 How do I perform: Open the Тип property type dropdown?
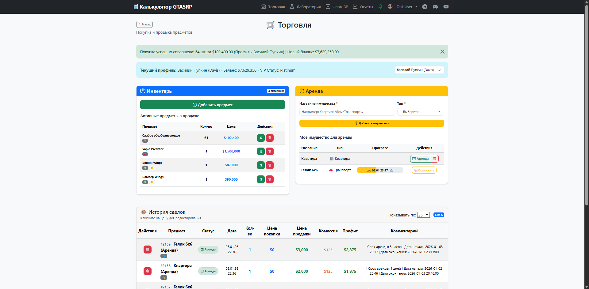coord(421,112)
